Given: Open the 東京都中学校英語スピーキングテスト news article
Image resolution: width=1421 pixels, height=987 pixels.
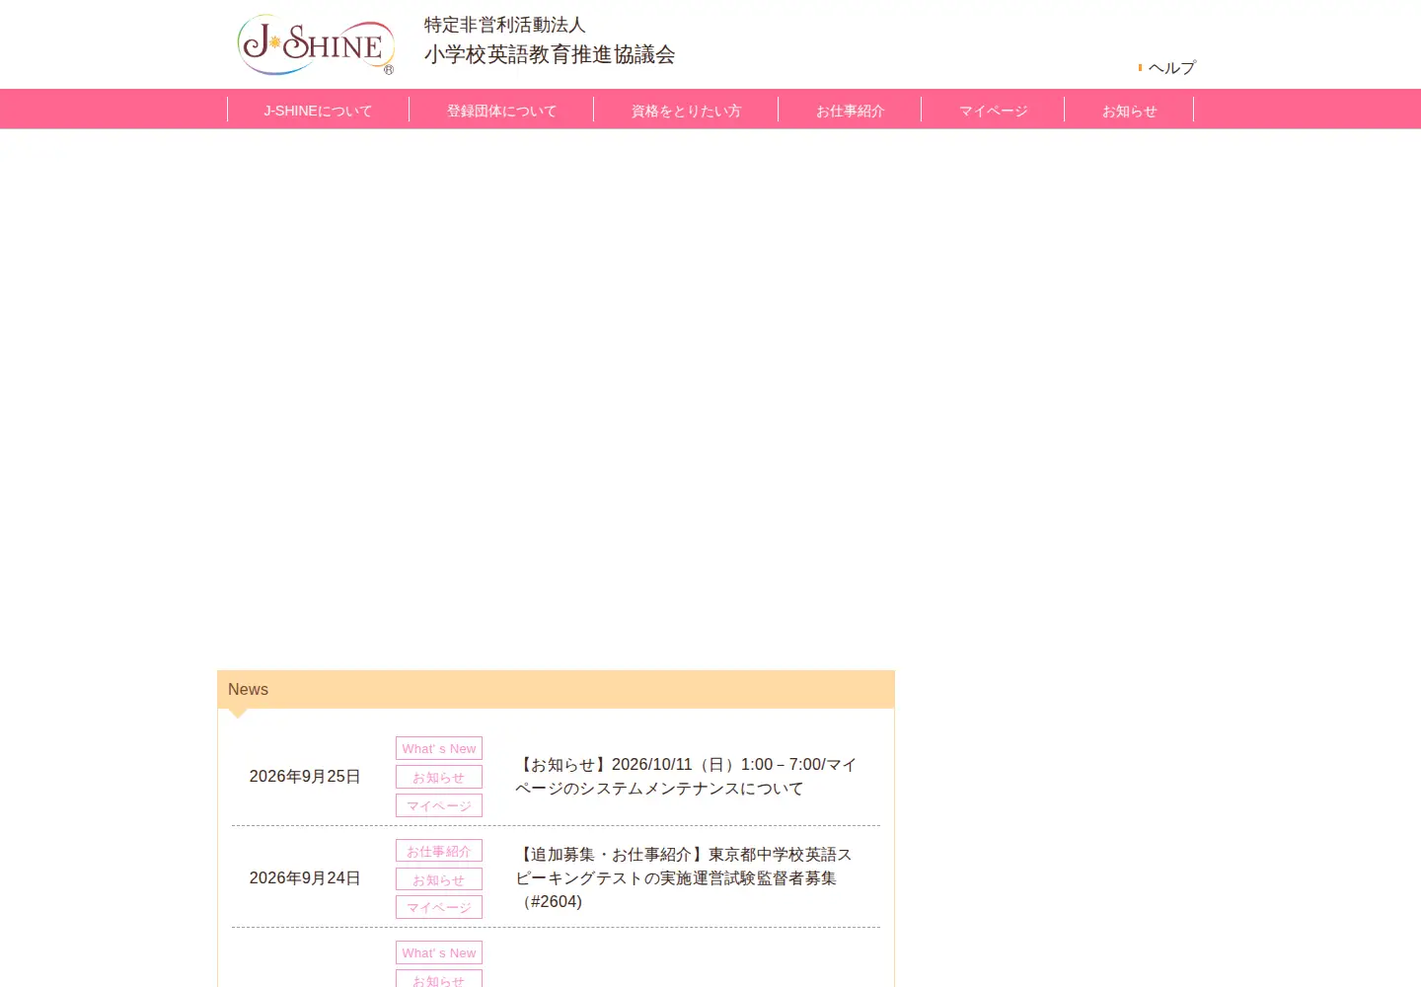Looking at the screenshot, I should point(684,877).
